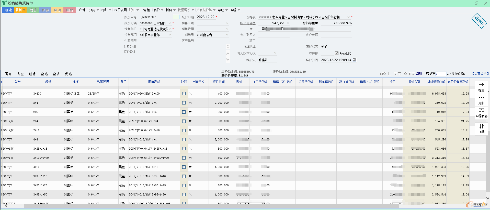Click the 报价备注 scroll-up arrow

pyautogui.click(x=228, y=54)
